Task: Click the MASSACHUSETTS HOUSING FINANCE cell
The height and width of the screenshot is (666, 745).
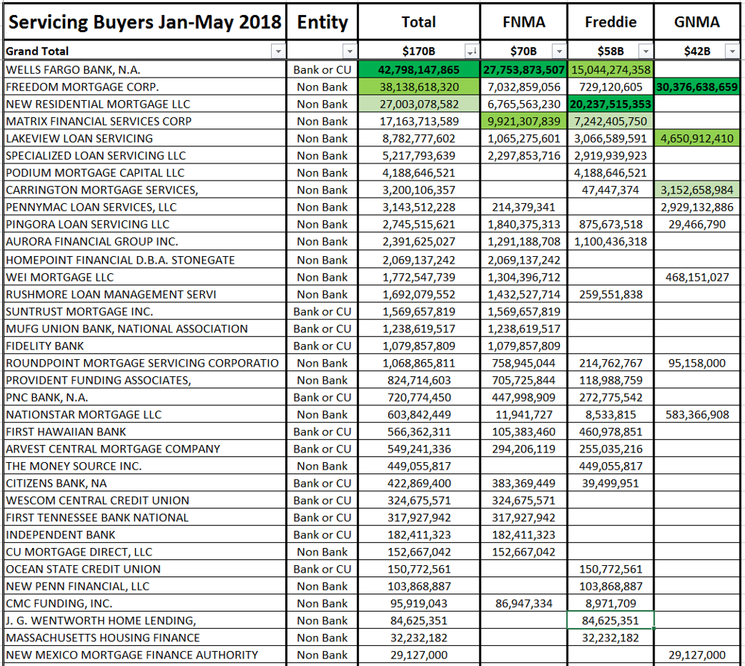Action: pyautogui.click(x=145, y=637)
